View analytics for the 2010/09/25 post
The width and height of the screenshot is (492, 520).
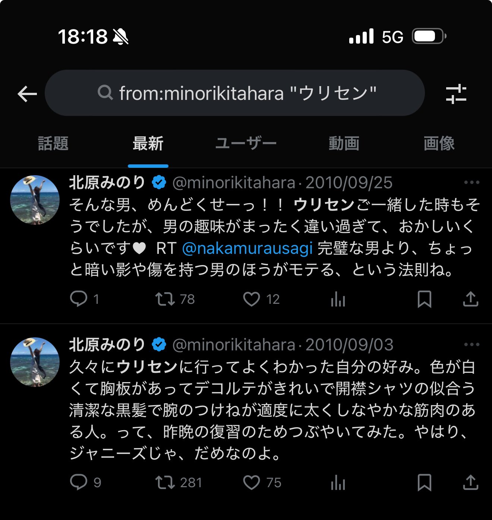pyautogui.click(x=338, y=299)
